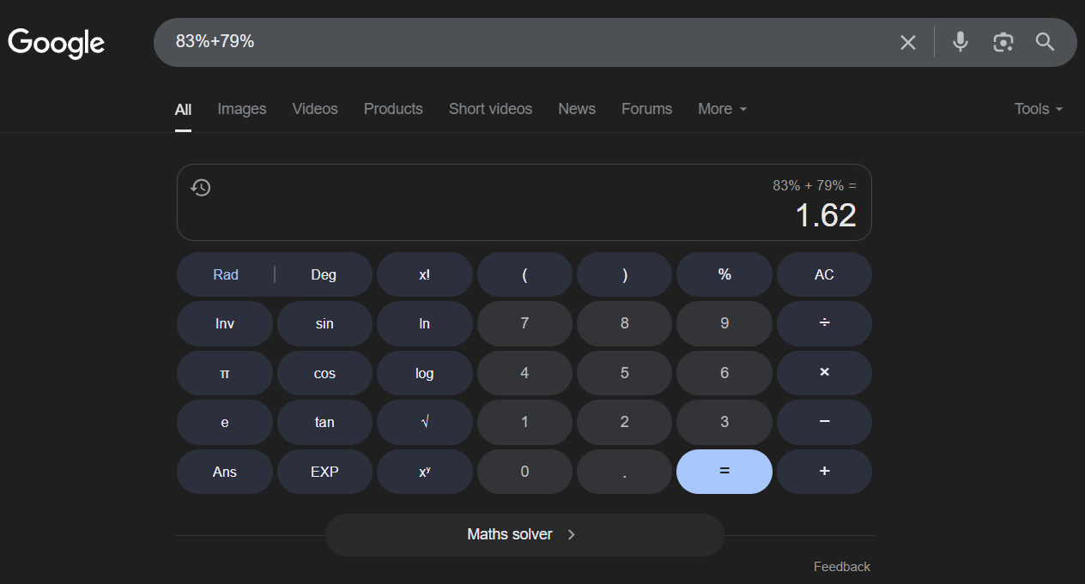Image resolution: width=1085 pixels, height=584 pixels.
Task: Click the x to the power y key
Action: [x=425, y=472]
